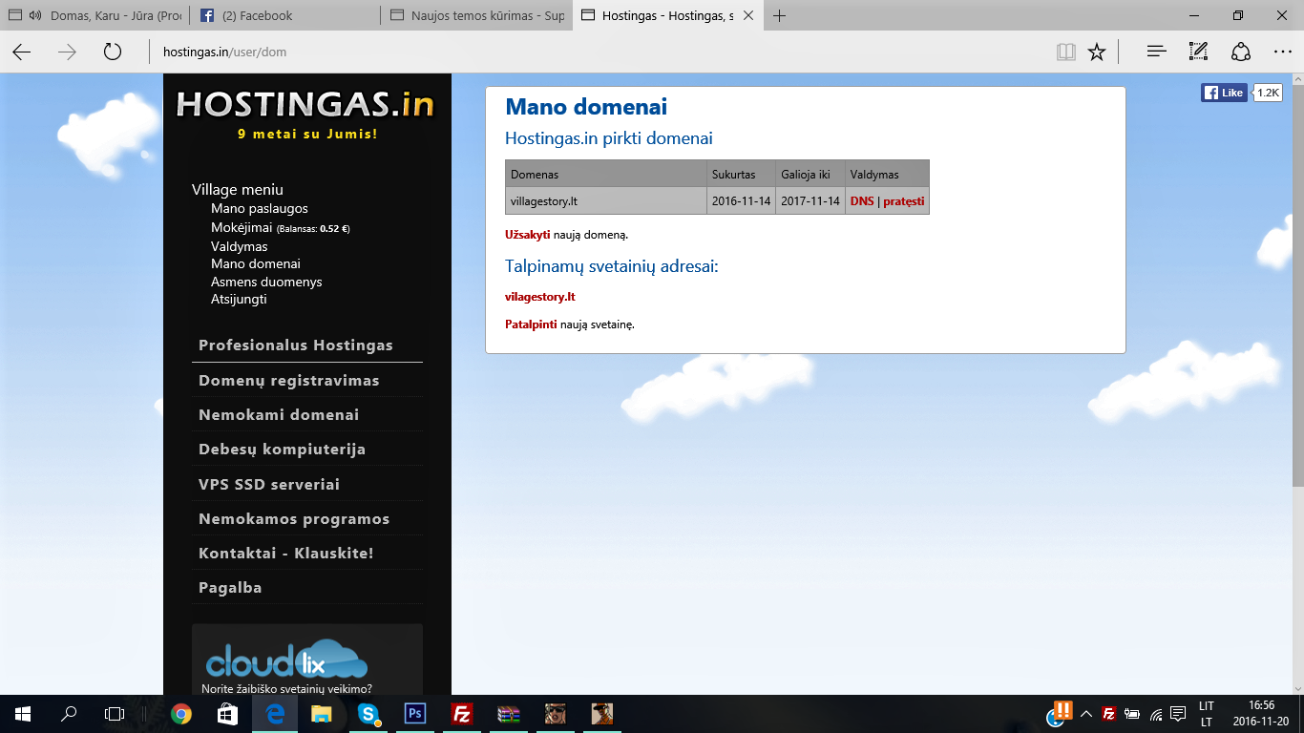
Task: Open File Explorer from the taskbar
Action: (x=321, y=714)
